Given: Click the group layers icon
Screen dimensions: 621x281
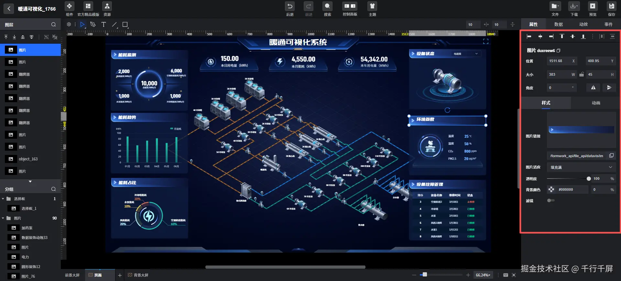Looking at the screenshot, I should click(46, 37).
